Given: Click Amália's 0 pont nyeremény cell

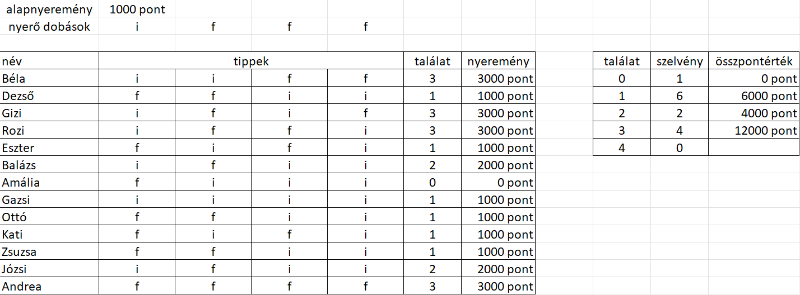Looking at the screenshot, I should 498,183.
